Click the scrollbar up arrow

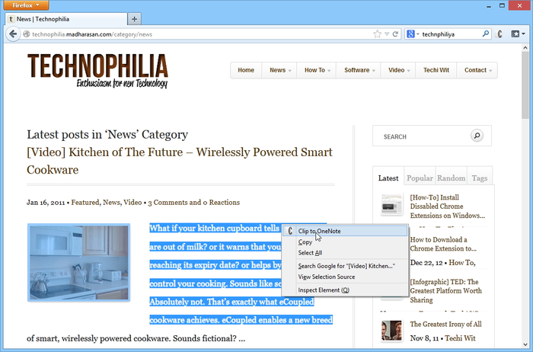tap(525, 48)
